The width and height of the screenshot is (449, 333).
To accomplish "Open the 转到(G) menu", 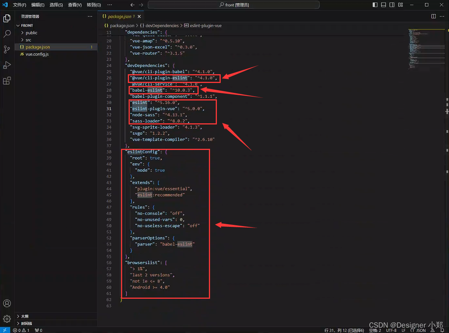I will point(94,5).
